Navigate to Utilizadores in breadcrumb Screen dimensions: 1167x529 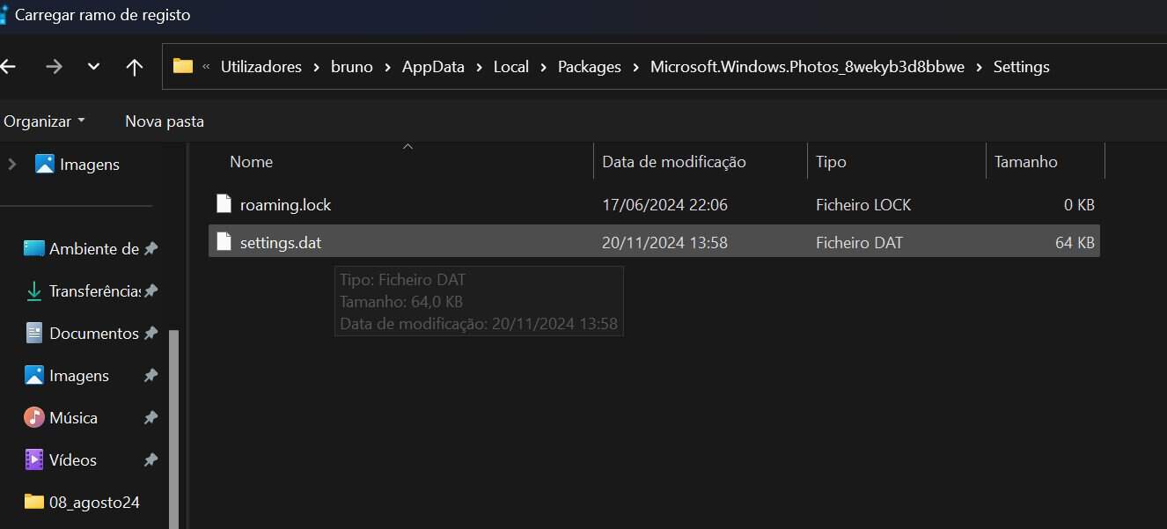(x=261, y=67)
